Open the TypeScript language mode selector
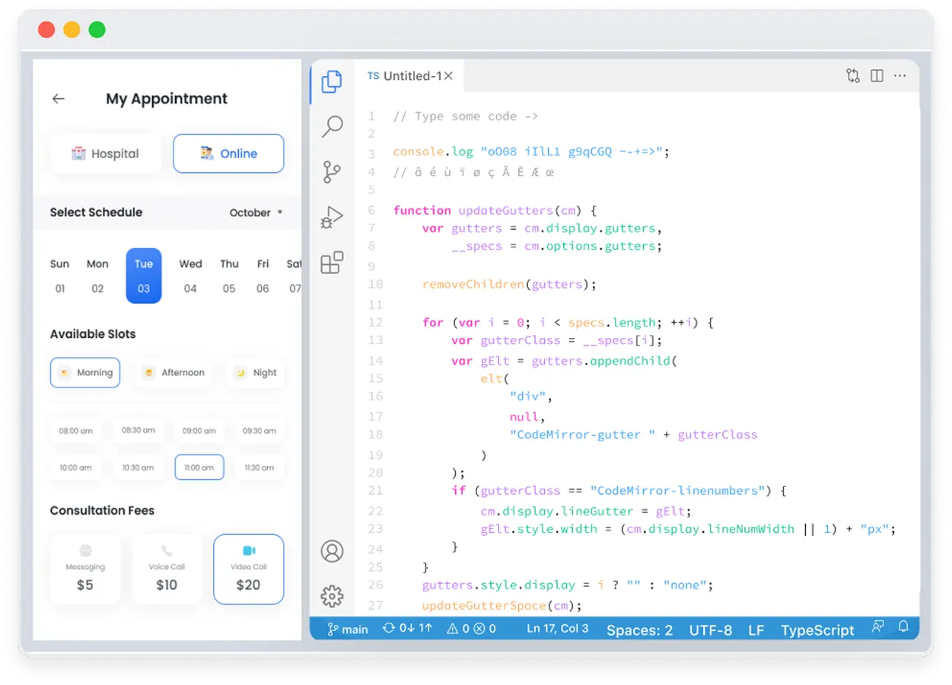 [817, 630]
